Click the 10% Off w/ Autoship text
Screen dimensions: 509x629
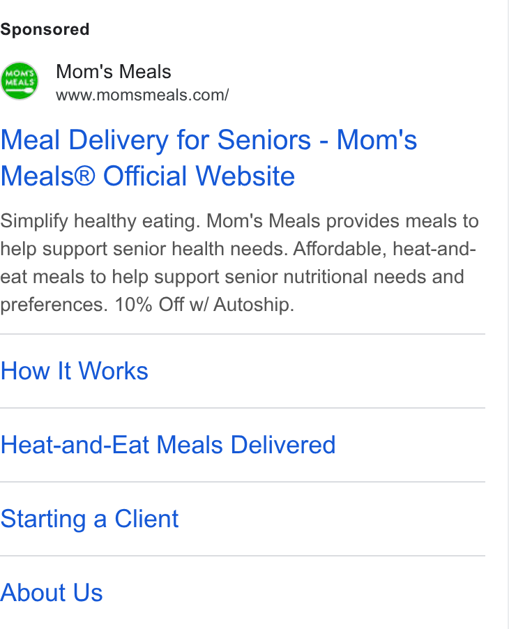coord(204,305)
